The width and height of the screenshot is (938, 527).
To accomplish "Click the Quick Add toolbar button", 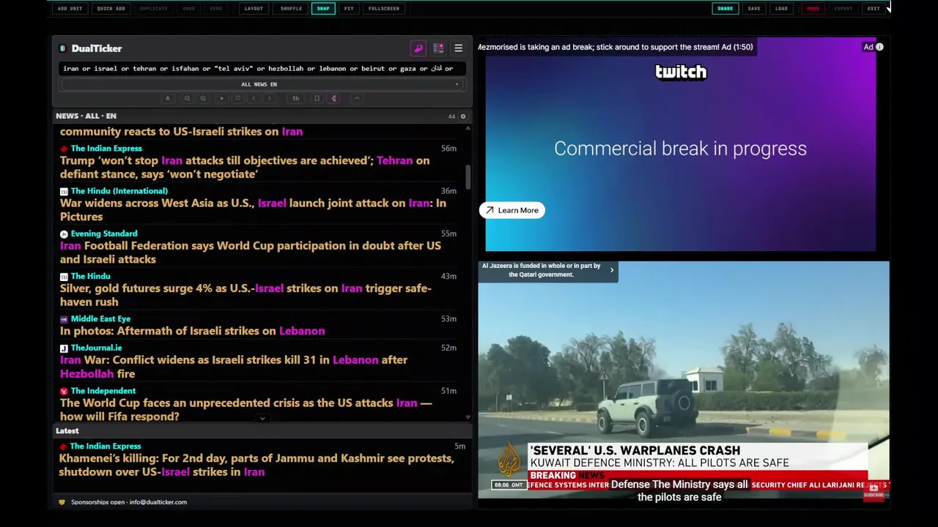I will (x=111, y=9).
